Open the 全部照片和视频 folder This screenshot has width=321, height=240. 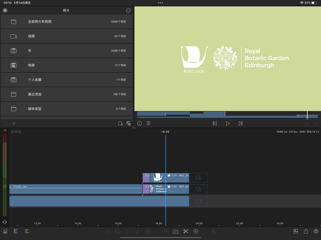67,22
